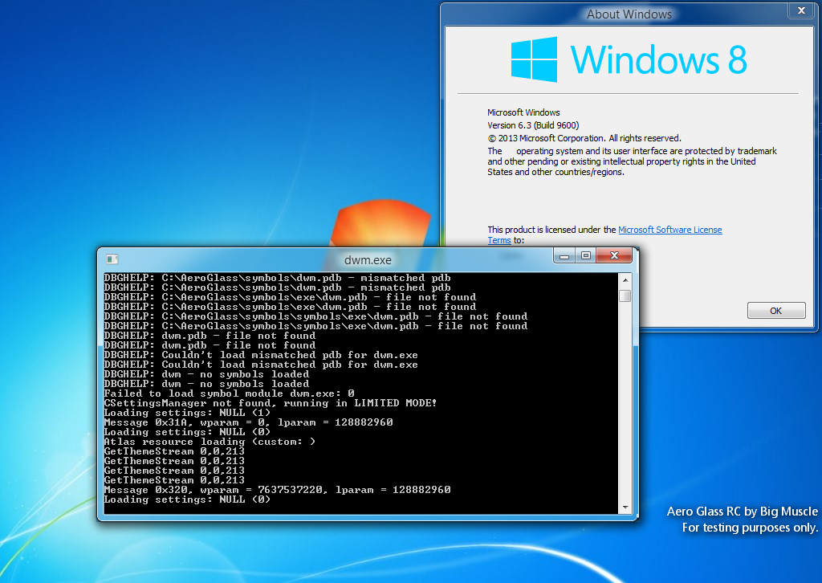
Task: Click the red close icon of dwm.exe
Action: (x=613, y=255)
